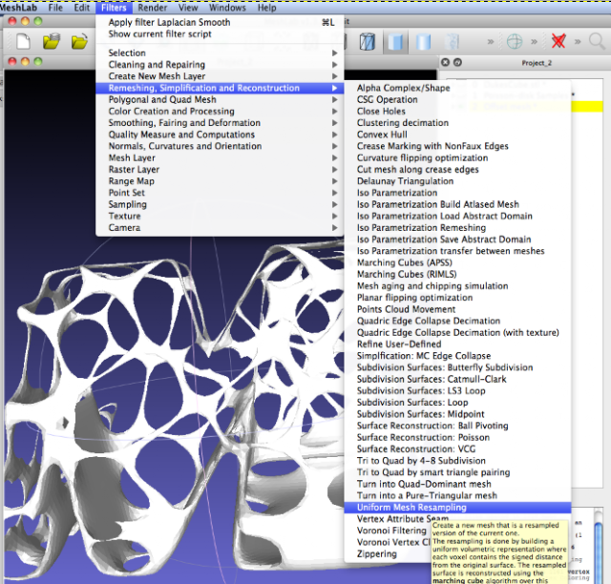Choose CSG Operation filter
The width and height of the screenshot is (611, 584).
pos(458,99)
